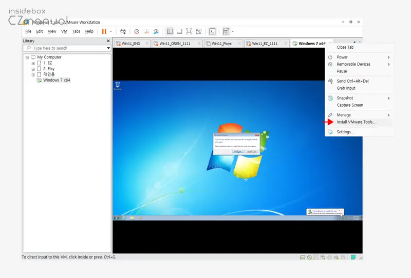This screenshot has width=411, height=278.
Task: Click the Send Ctrl+Alt+Del toolbar icon
Action: [123, 31]
